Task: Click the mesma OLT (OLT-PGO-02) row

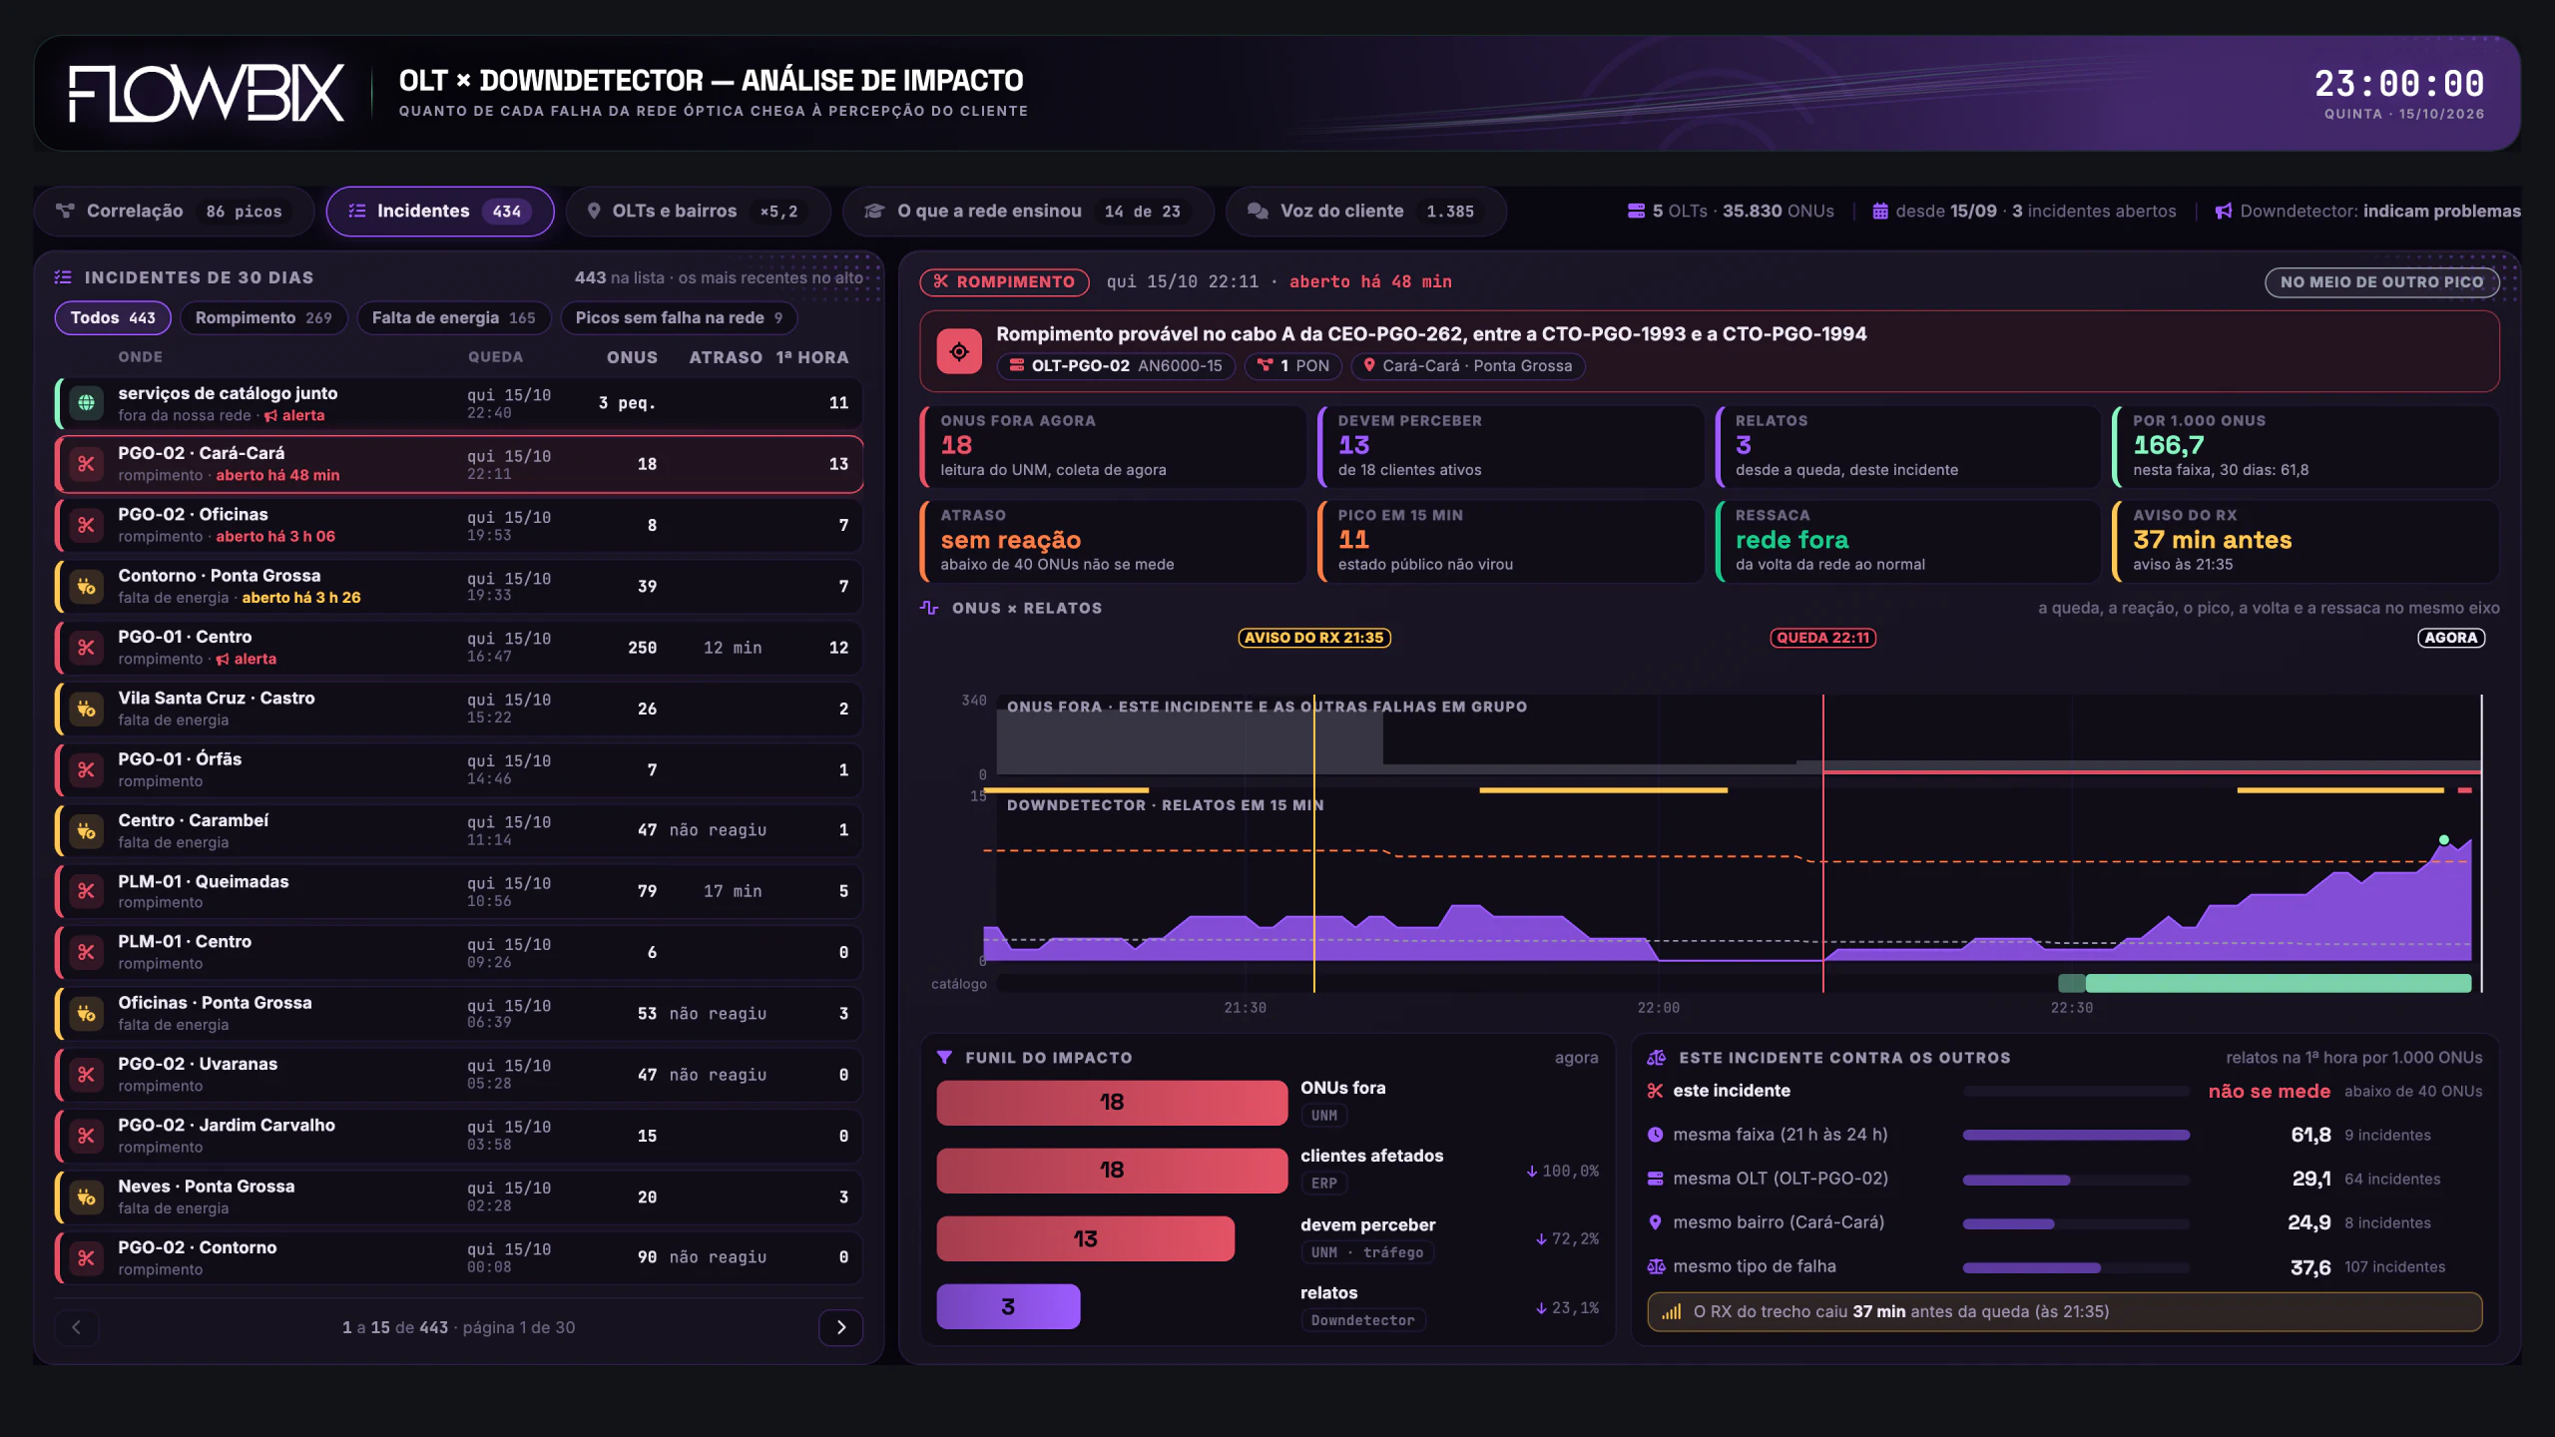Action: [x=2064, y=1179]
